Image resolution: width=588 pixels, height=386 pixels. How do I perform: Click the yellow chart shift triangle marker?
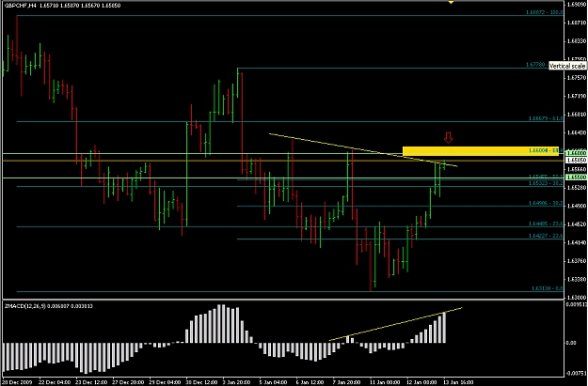tap(452, 2)
